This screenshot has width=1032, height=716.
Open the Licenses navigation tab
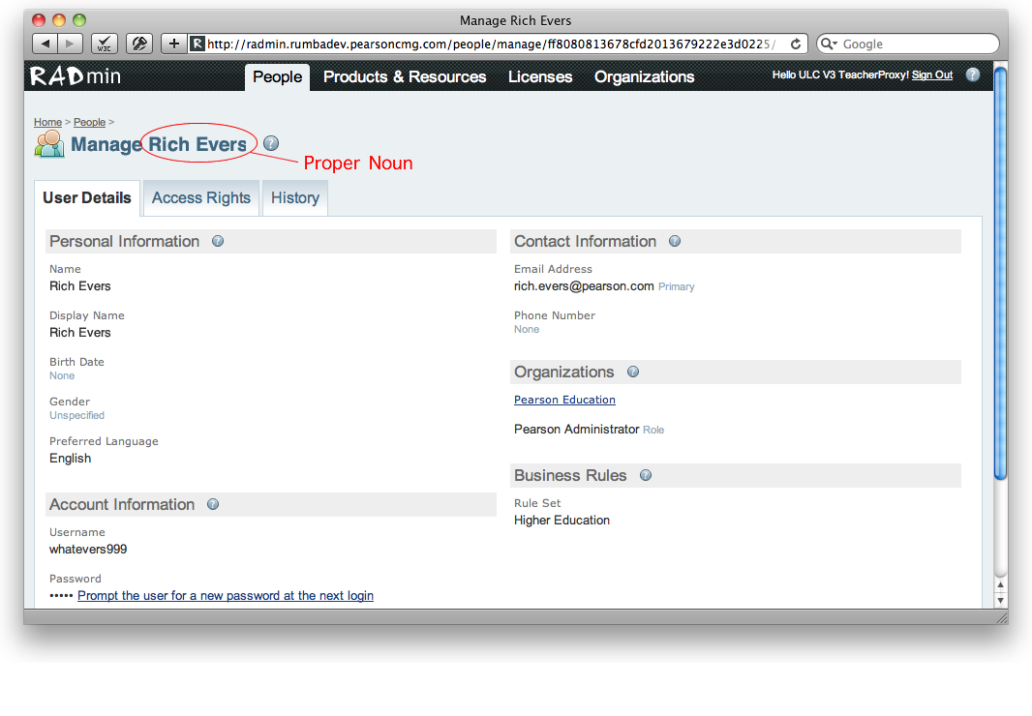point(540,77)
